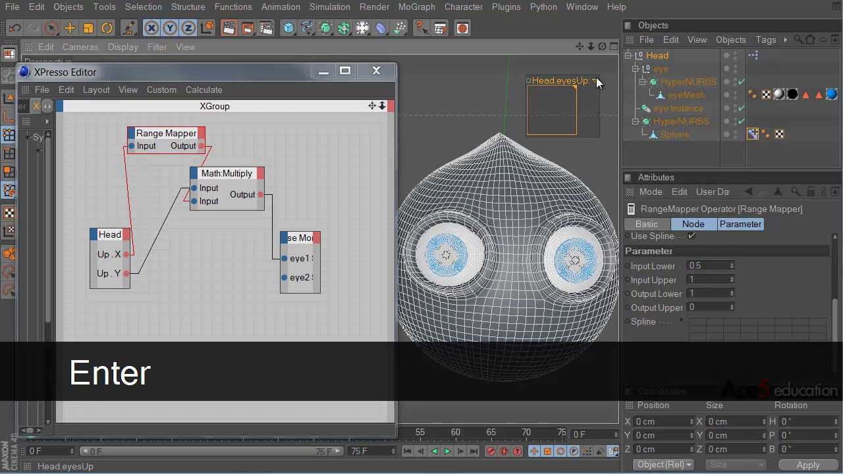Toggle the Y axis lock
843x474 pixels.
(x=170, y=28)
